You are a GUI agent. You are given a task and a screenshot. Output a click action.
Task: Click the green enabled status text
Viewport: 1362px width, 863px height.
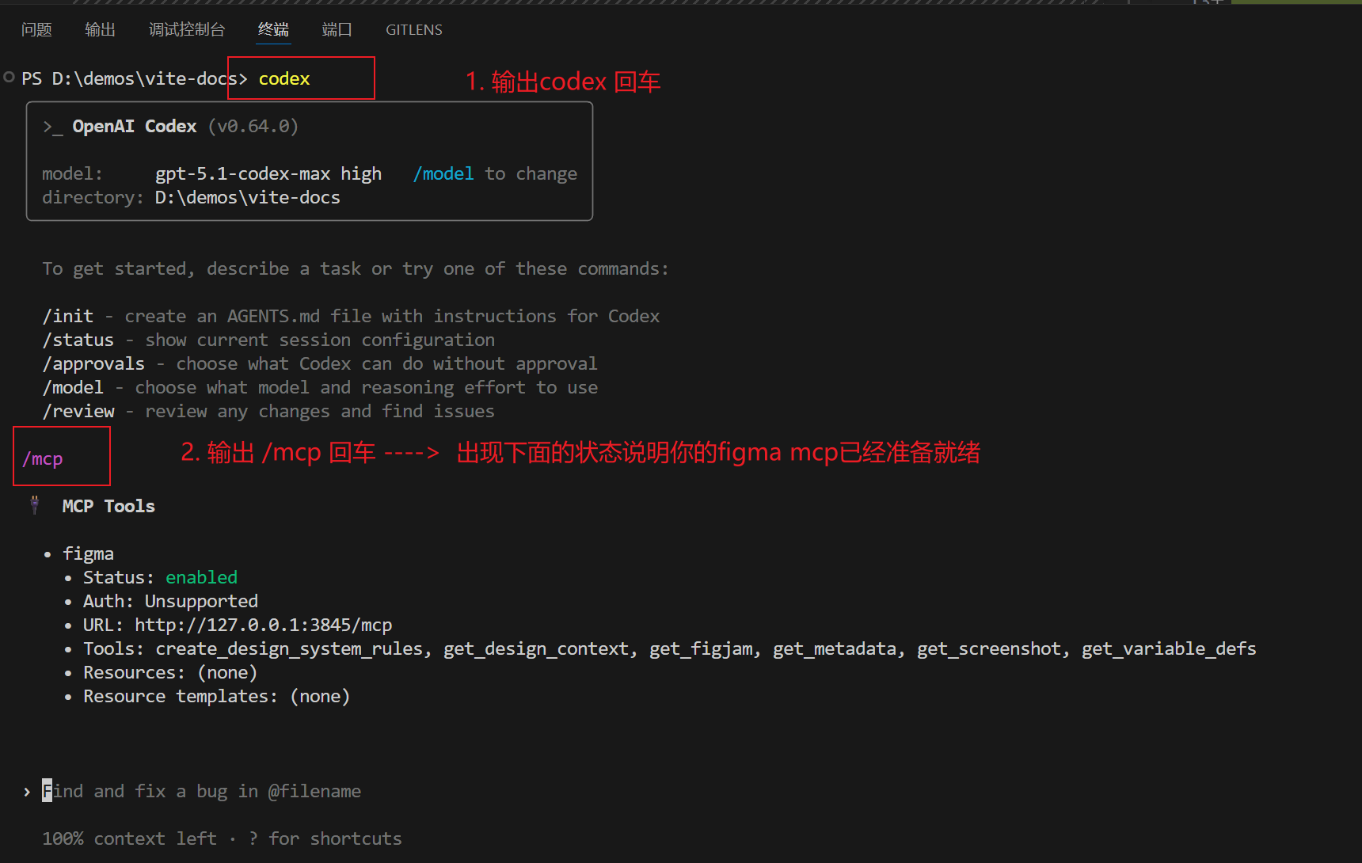click(201, 578)
